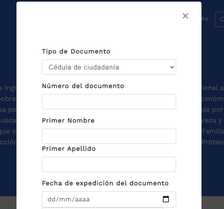Open the Tipo de Documento dropdown
This screenshot has height=209, width=224.
109,67
